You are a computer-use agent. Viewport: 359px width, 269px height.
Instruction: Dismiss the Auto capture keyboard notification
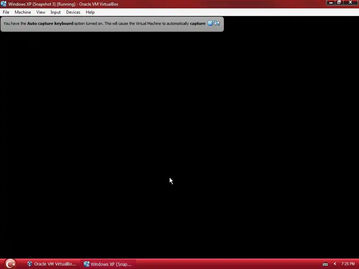210,23
